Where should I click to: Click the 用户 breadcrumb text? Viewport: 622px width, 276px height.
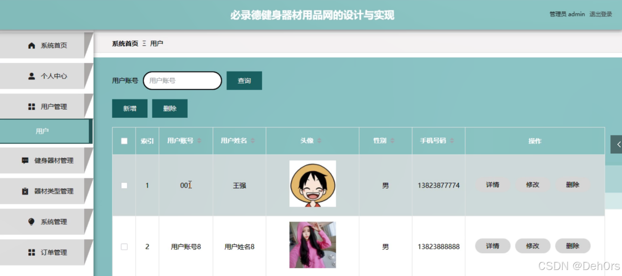[157, 43]
